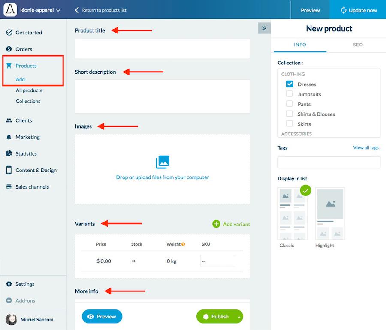386x330 pixels.
Task: Click the Content & Design phone icon
Action: click(x=9, y=170)
